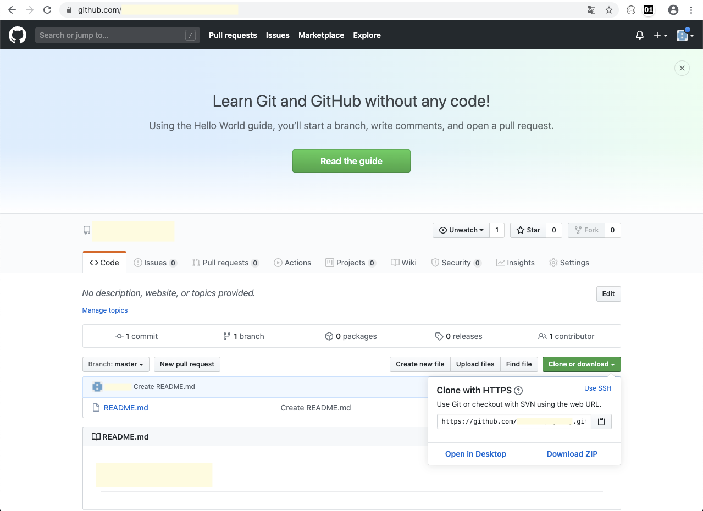
Task: Click the Fork button
Action: (586, 230)
